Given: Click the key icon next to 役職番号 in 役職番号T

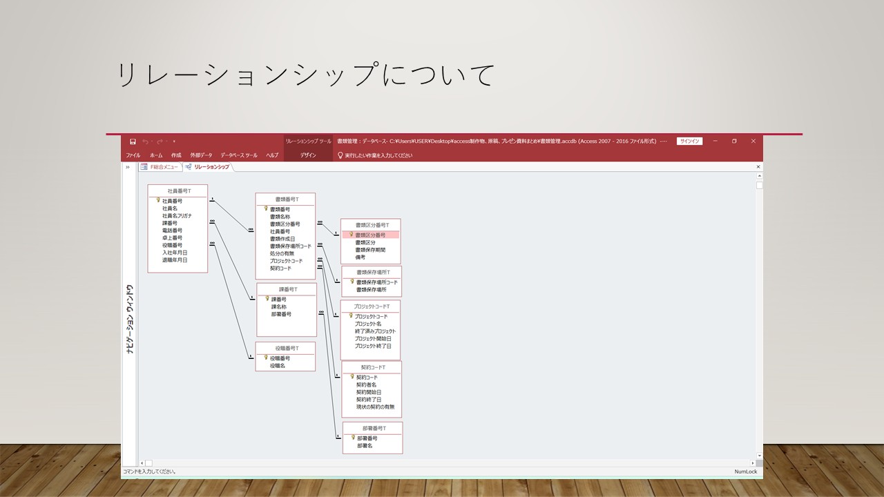Looking at the screenshot, I should pyautogui.click(x=265, y=358).
